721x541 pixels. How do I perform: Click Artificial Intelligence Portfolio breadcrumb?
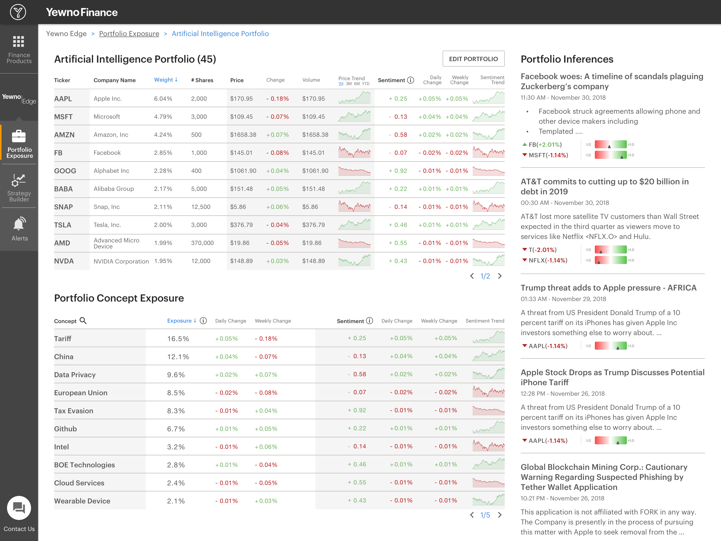(220, 34)
